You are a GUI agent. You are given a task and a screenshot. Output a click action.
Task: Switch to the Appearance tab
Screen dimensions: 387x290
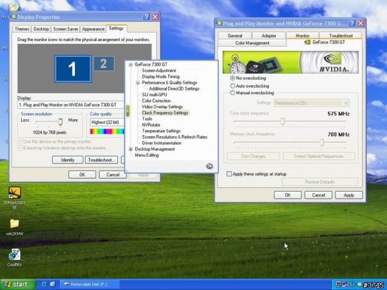93,29
